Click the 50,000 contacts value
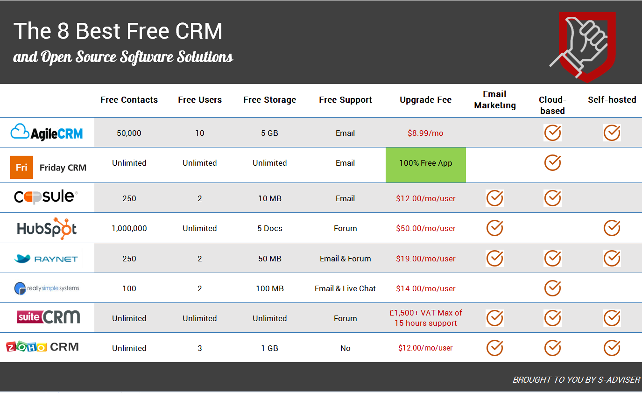The width and height of the screenshot is (642, 393). pos(129,133)
